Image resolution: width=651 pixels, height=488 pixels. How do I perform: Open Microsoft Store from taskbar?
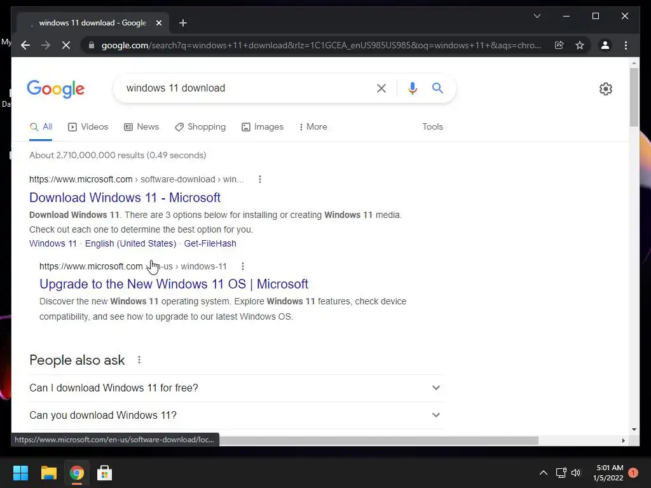click(x=105, y=473)
